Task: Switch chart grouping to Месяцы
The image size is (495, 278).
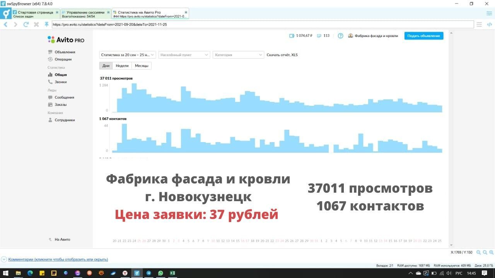Action: [142, 66]
